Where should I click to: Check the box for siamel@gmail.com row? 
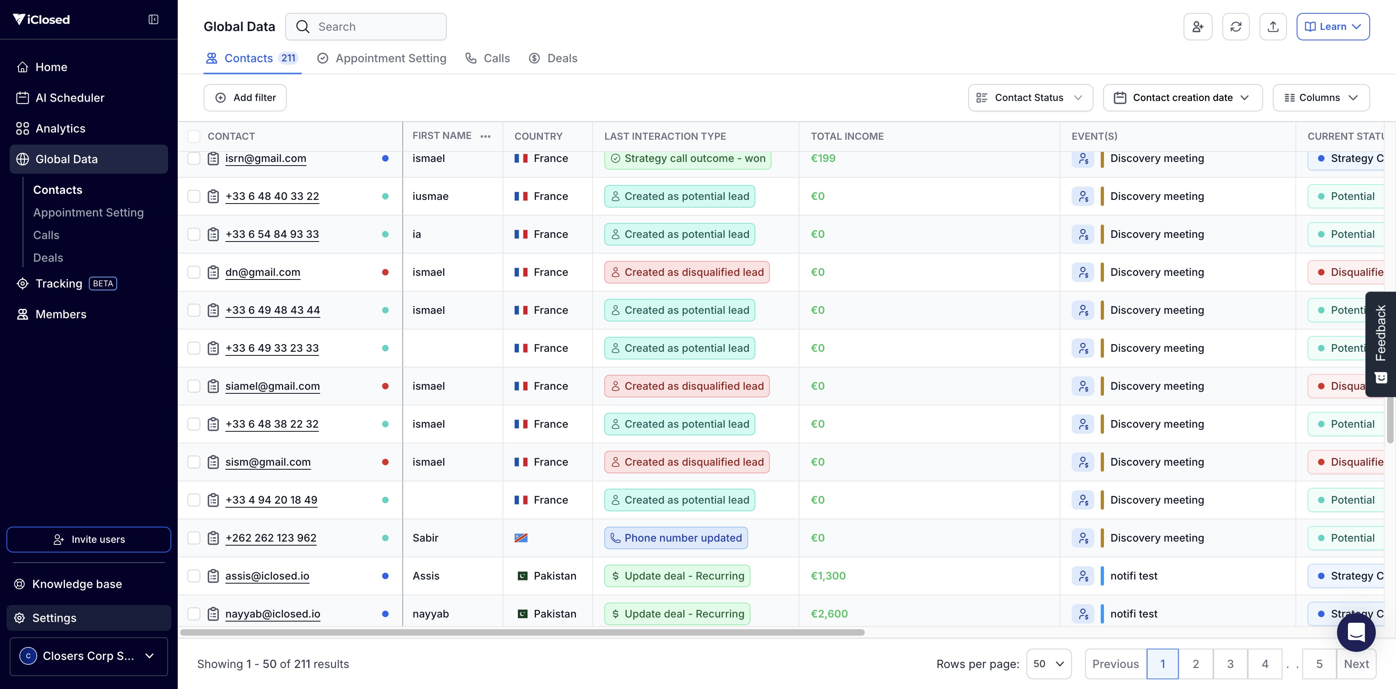tap(193, 386)
